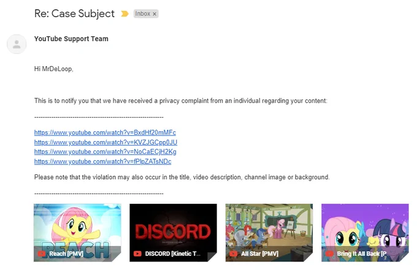
Task: Open the link ending in fPlpZATsNDc
Action: click(102, 161)
